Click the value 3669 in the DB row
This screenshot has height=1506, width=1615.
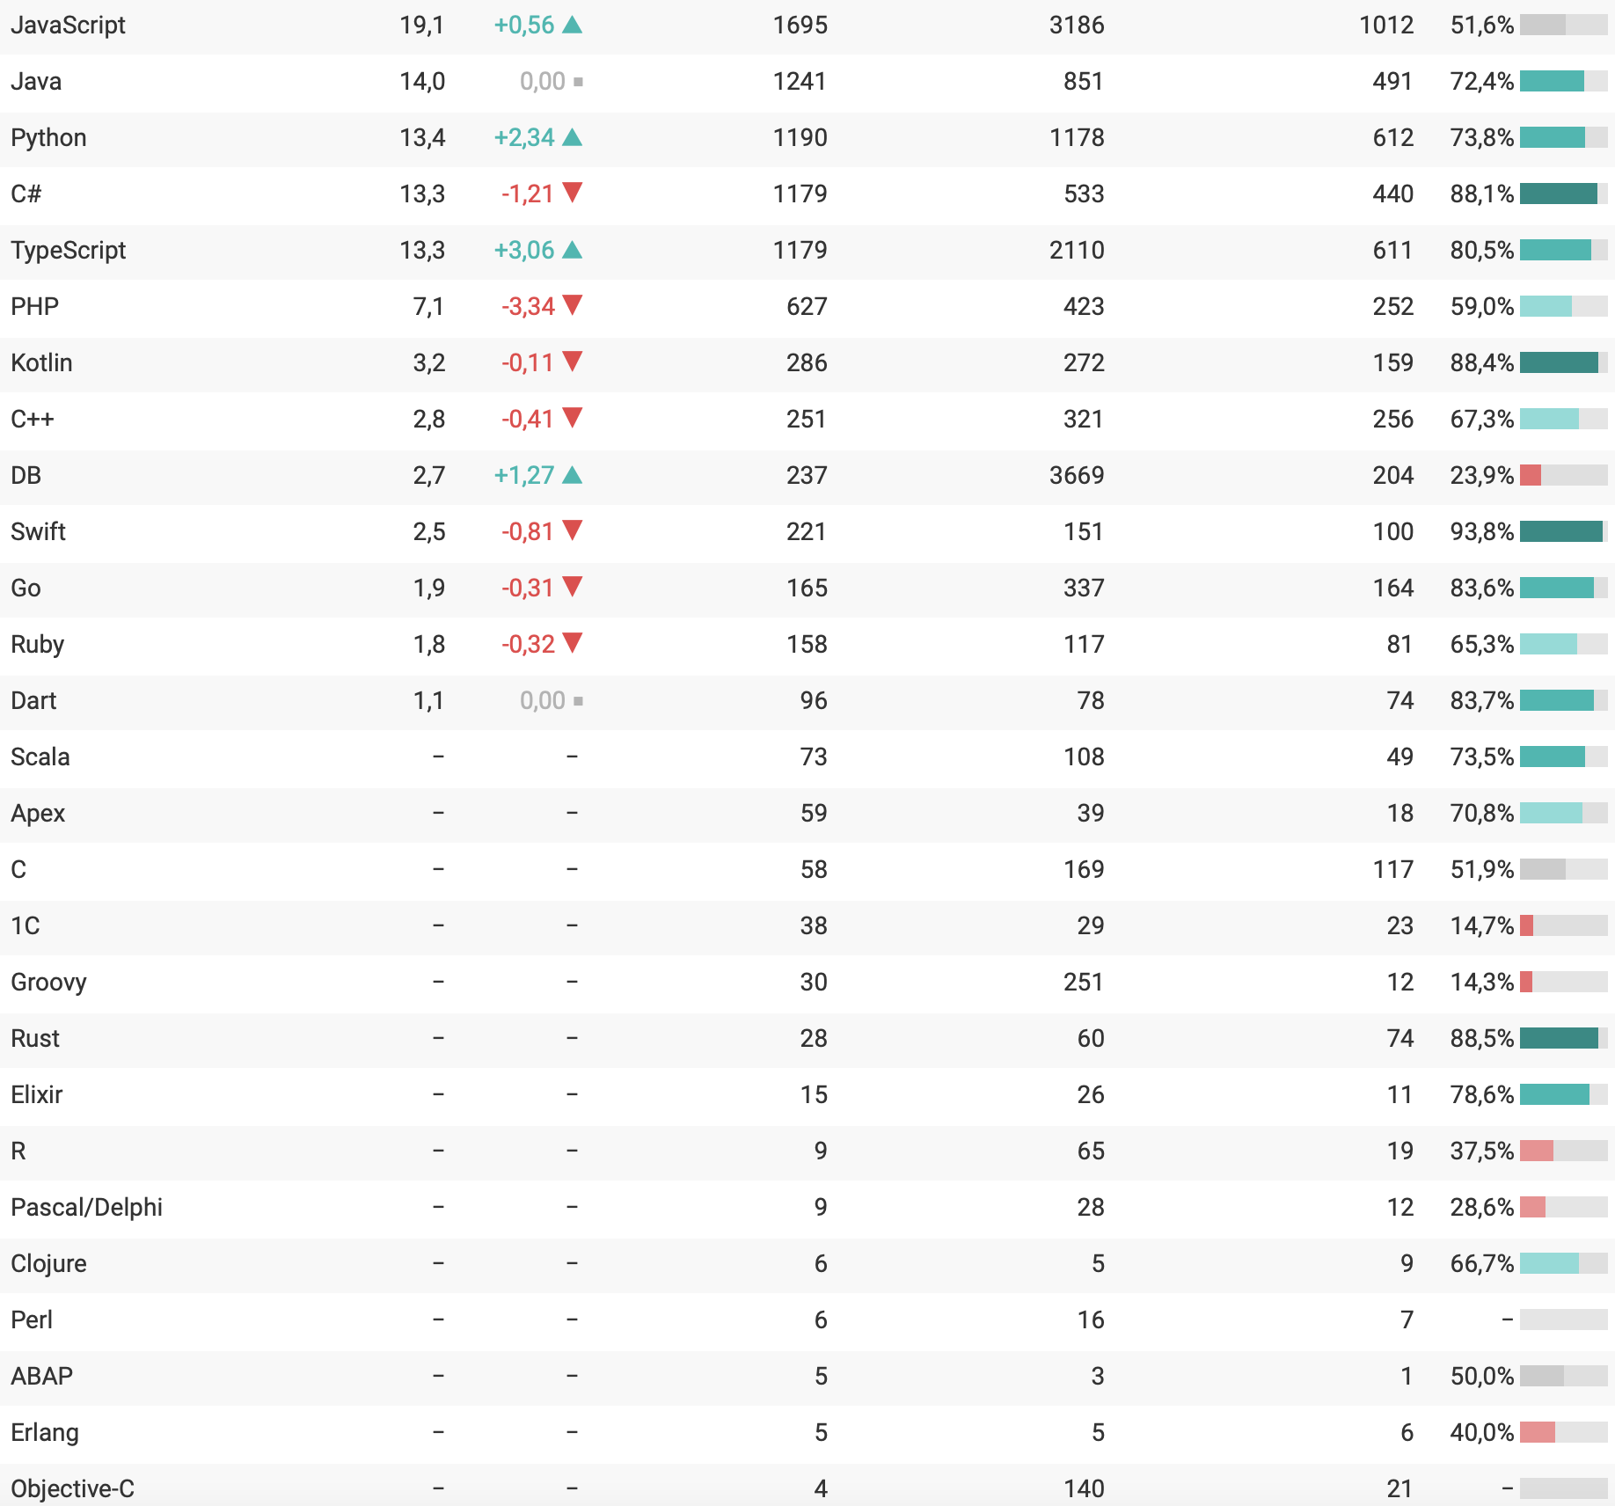pyautogui.click(x=1077, y=475)
